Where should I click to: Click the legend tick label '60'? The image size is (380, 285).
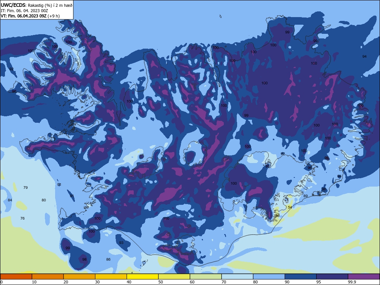[x=192, y=282]
